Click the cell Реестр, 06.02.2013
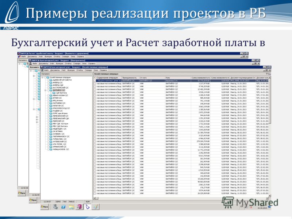The height and width of the screenshot is (219, 292). click(243, 132)
